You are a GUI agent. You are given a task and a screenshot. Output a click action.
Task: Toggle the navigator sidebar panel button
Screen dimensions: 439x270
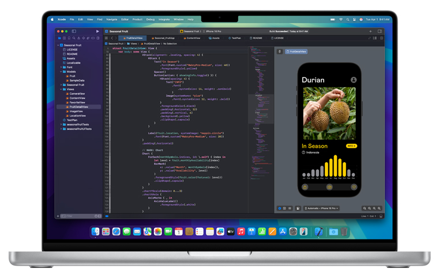74,31
